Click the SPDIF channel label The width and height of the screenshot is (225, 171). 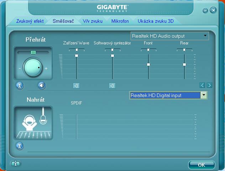(76, 103)
